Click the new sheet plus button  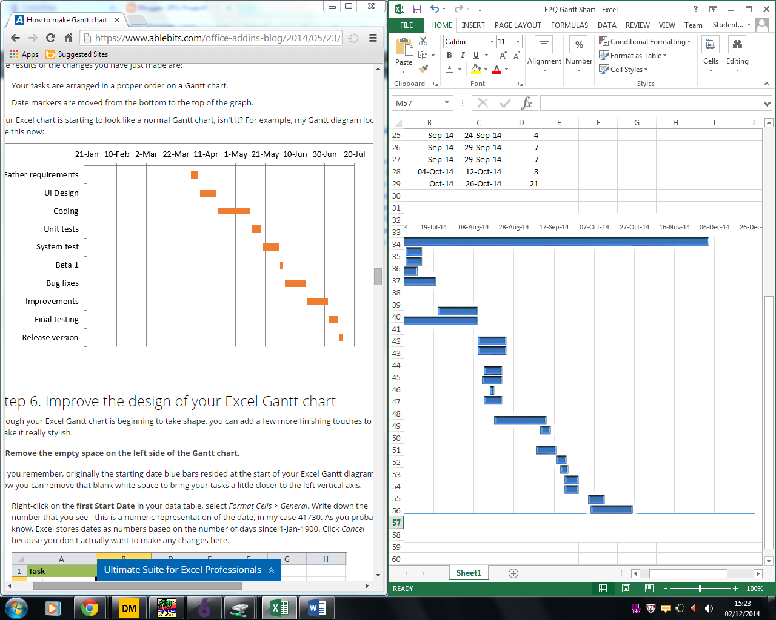[513, 573]
